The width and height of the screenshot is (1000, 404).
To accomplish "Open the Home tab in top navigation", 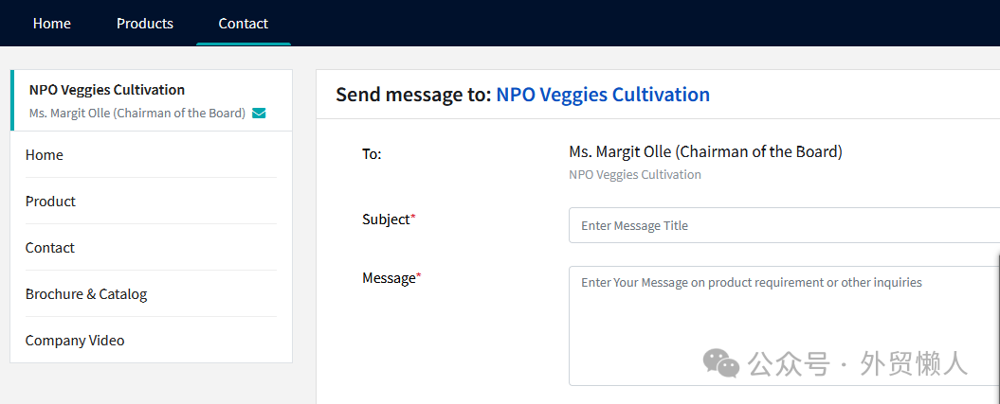I will pos(52,24).
